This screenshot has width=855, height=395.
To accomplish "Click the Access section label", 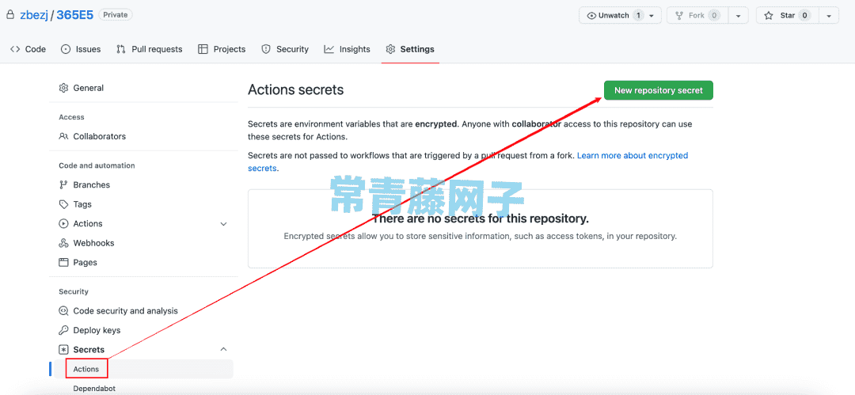I will [71, 117].
